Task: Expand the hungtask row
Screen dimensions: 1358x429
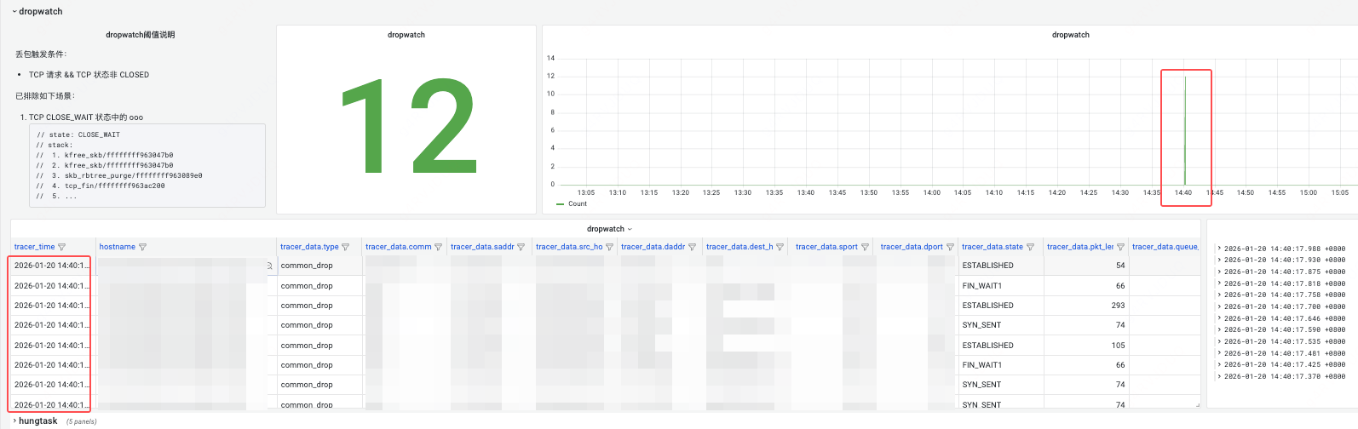Action: pos(37,421)
